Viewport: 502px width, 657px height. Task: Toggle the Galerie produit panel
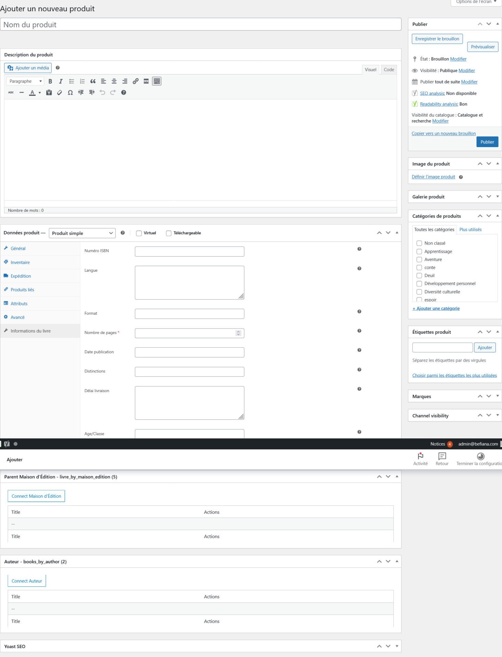tap(498, 196)
